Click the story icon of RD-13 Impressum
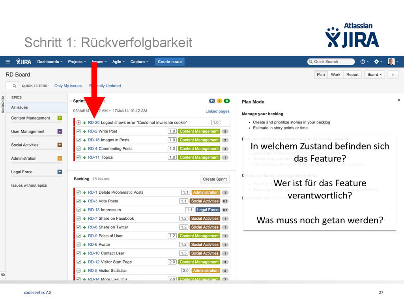Image resolution: width=404 pixels, height=303 pixels. coord(79,210)
